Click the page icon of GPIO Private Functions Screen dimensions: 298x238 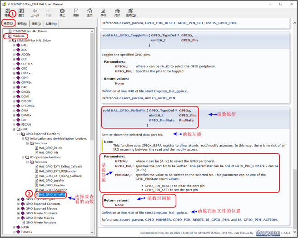pyautogui.click(x=23, y=223)
